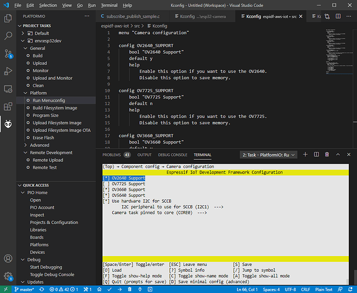Open Manage gear icon in activity bar

(x=8, y=276)
